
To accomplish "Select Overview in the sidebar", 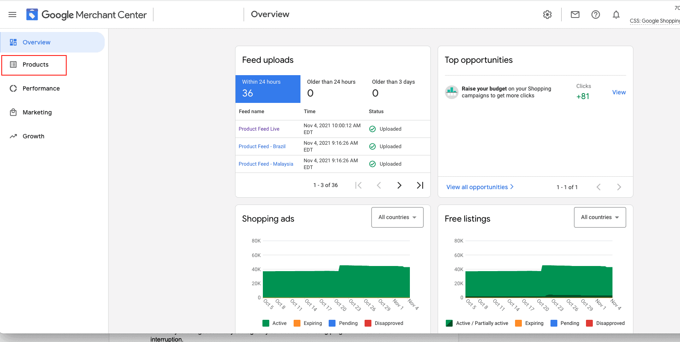I will click(52, 42).
